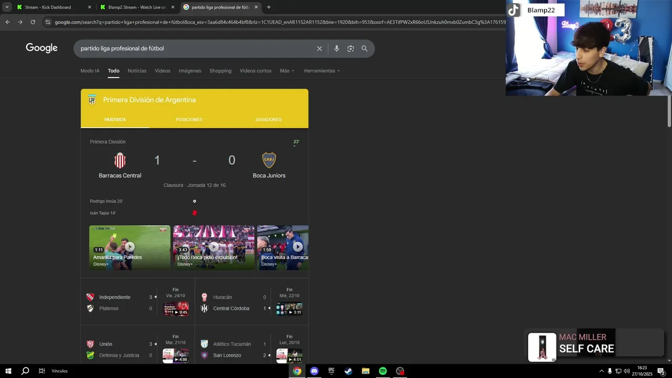
Task: Click the page vertical scrollbar
Action: point(669,110)
